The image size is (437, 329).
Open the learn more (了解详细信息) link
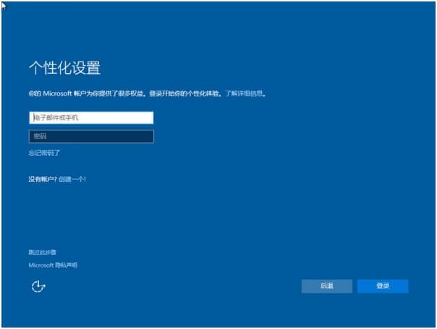244,93
